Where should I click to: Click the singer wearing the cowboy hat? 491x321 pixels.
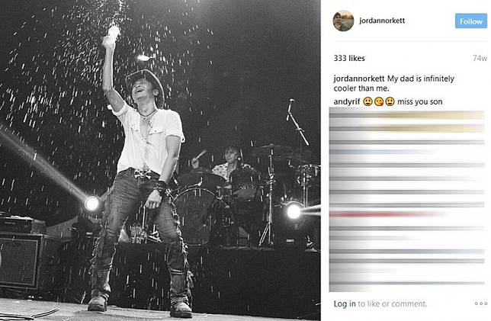tap(143, 175)
